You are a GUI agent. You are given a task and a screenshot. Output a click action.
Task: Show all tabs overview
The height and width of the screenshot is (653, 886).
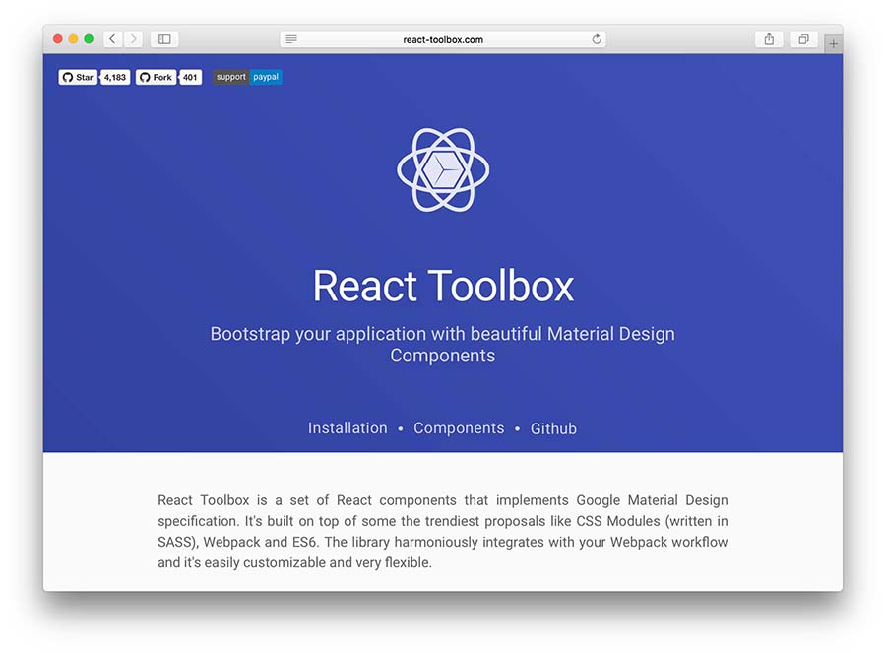coord(803,39)
